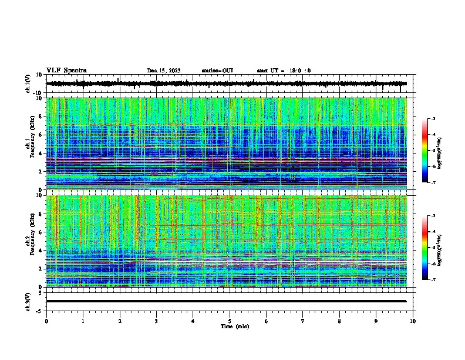Image resolution: width=465 pixels, height=360 pixels.
Task: Click time axis tick label "10" at the end
Action: [413, 321]
